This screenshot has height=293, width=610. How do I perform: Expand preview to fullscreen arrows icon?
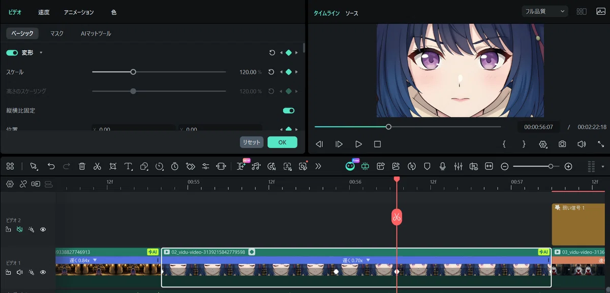coord(601,144)
